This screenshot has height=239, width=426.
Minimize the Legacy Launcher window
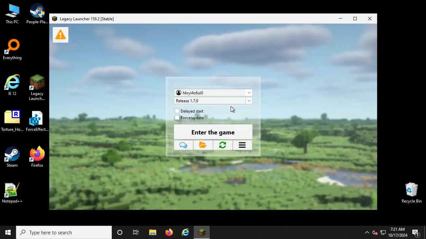340,19
